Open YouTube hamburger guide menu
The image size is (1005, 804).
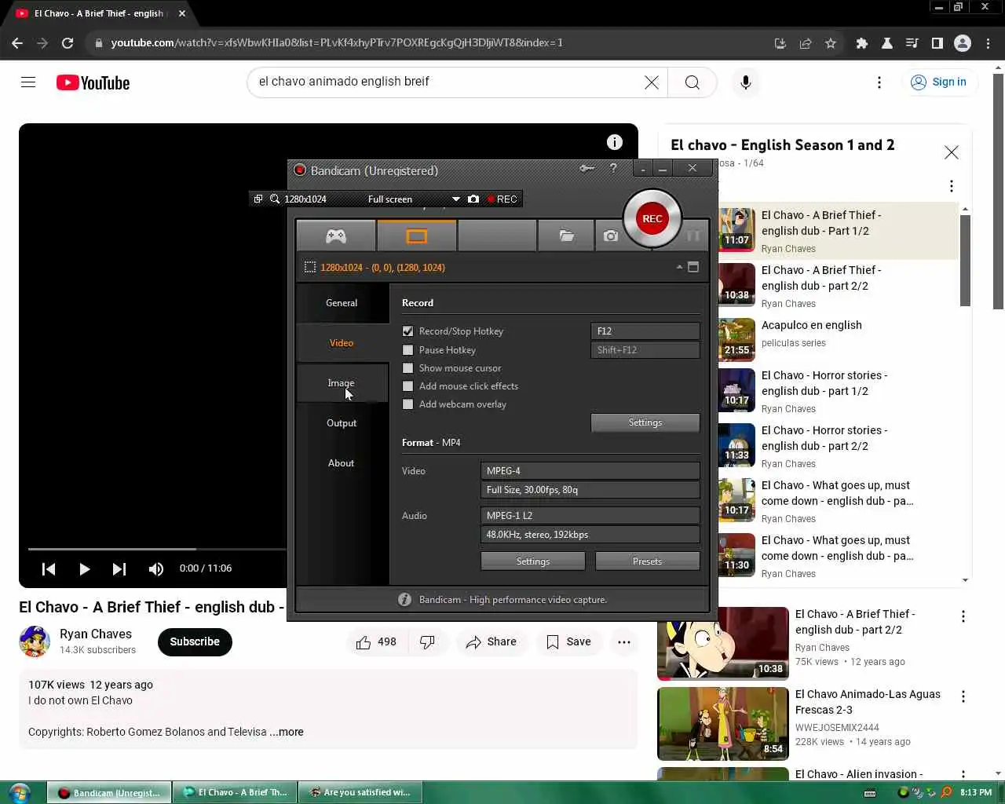28,82
